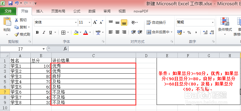Click the decrease indent icon

tap(134, 32)
